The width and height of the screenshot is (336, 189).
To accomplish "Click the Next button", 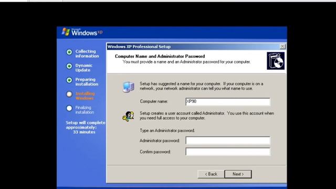I will [238, 174].
